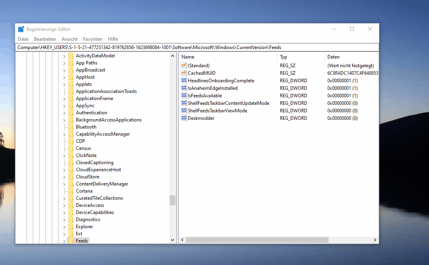This screenshot has width=429, height=265.
Task: Expand the ApplicationFrame key
Action: [64, 99]
